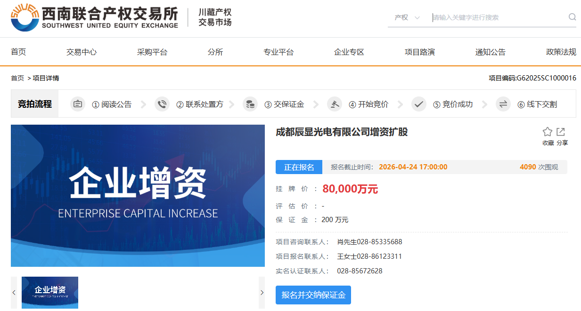Click the star favorite icon

click(547, 132)
